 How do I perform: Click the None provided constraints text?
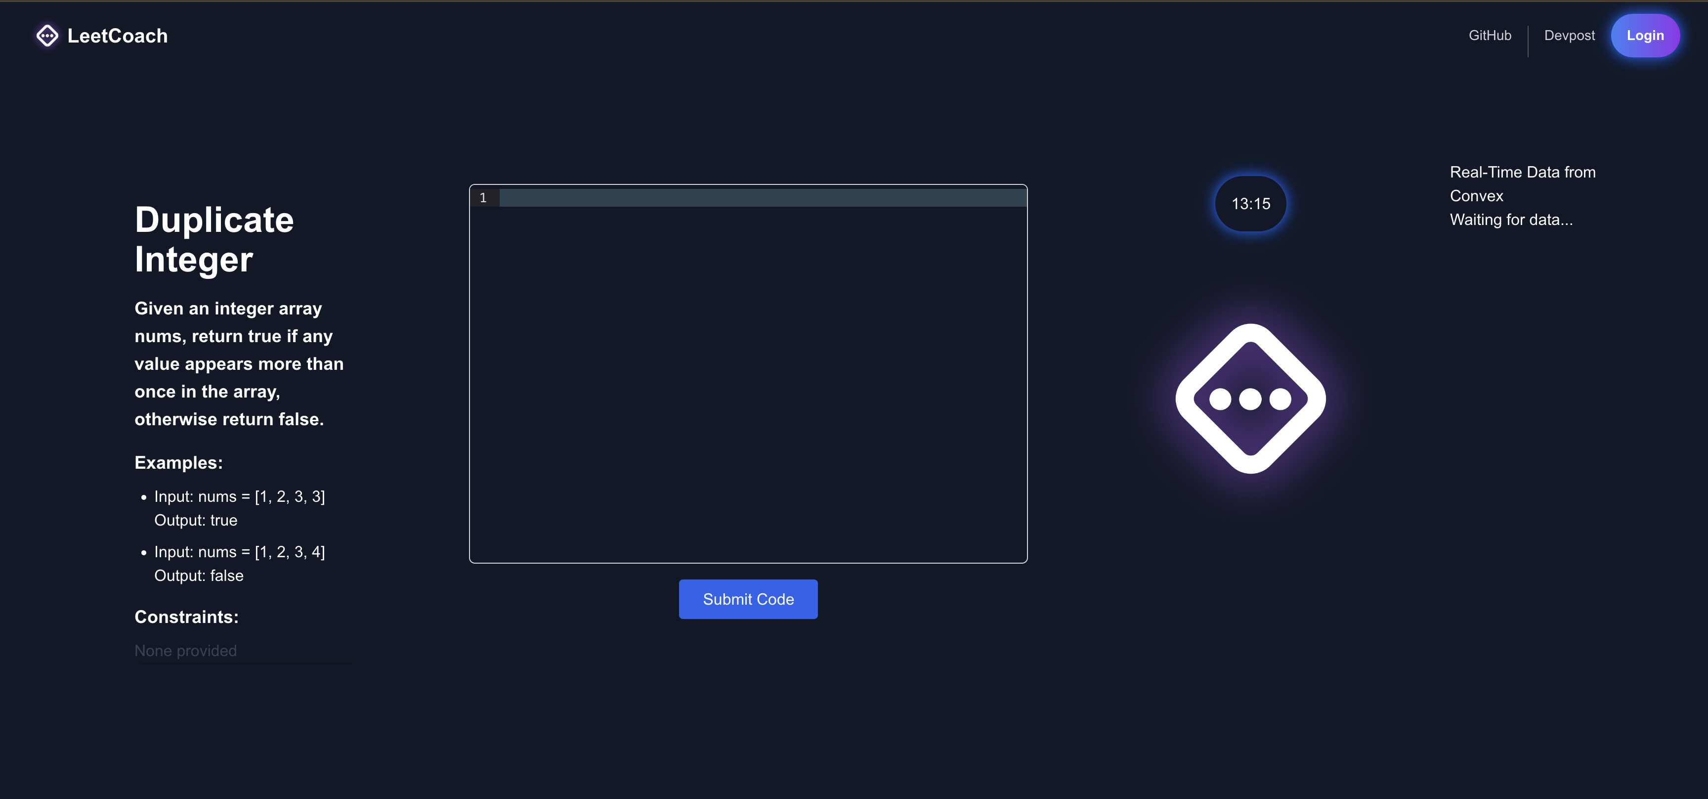(186, 651)
